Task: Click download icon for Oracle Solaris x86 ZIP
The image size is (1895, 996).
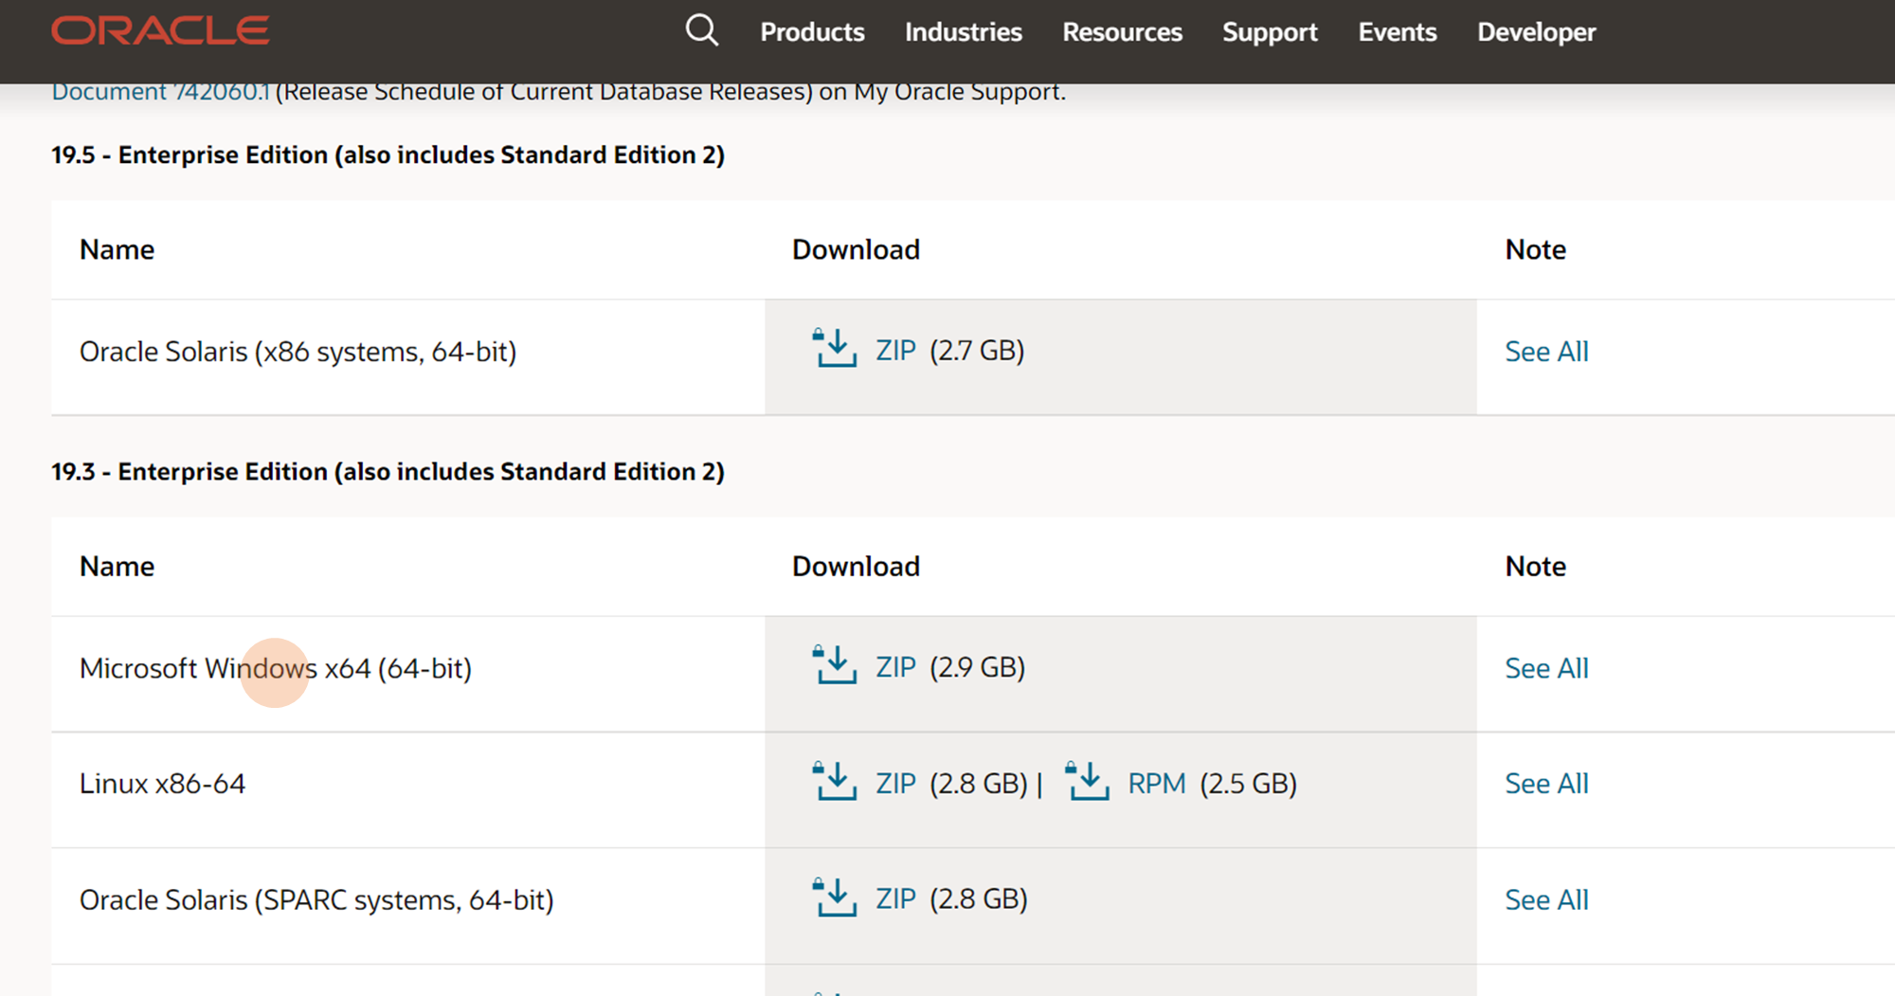Action: click(x=835, y=349)
